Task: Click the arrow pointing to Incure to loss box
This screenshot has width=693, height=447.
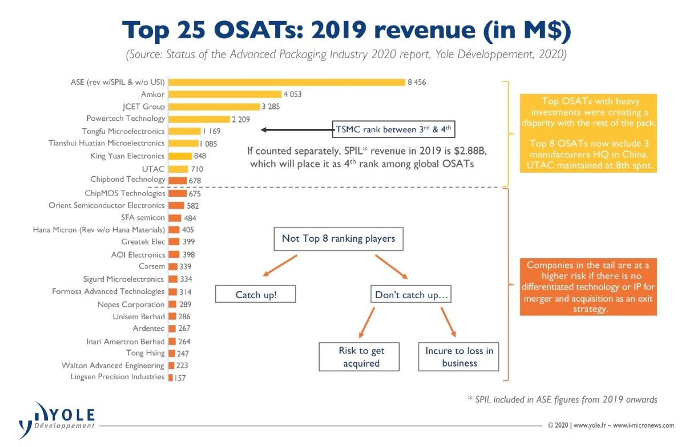Action: tap(448, 322)
